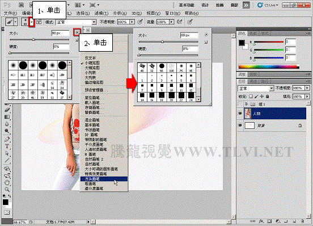Image resolution: width=313 pixels, height=226 pixels.
Task: Load 粗画笔 brush set
Action: [90, 183]
